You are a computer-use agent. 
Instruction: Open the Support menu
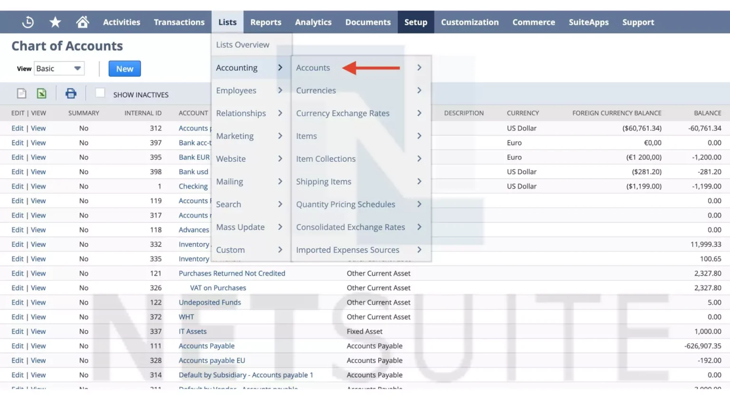[638, 22]
